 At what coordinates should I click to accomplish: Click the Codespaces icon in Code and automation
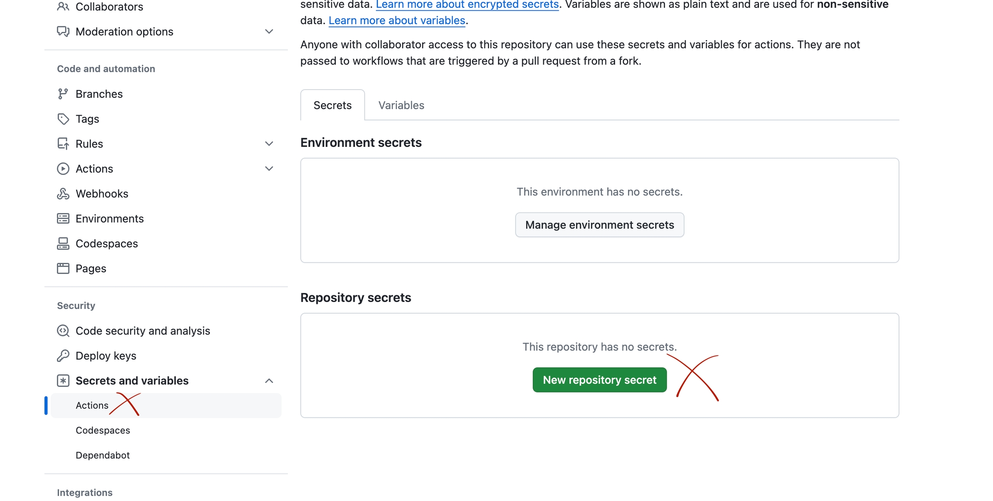[x=63, y=244]
